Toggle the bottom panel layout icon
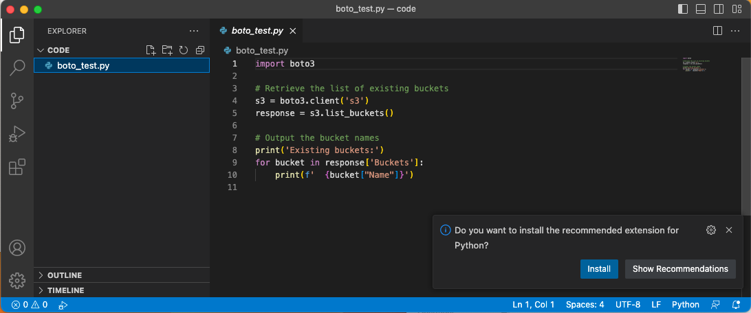751x313 pixels. pos(701,9)
